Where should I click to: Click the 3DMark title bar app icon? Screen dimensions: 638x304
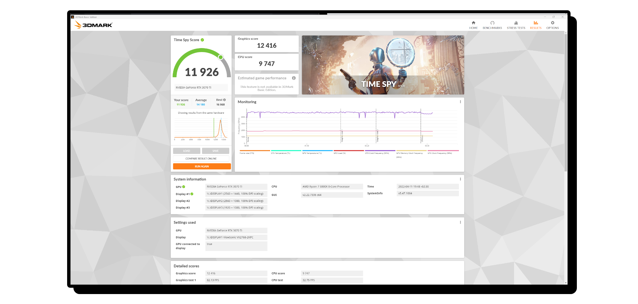(x=73, y=17)
